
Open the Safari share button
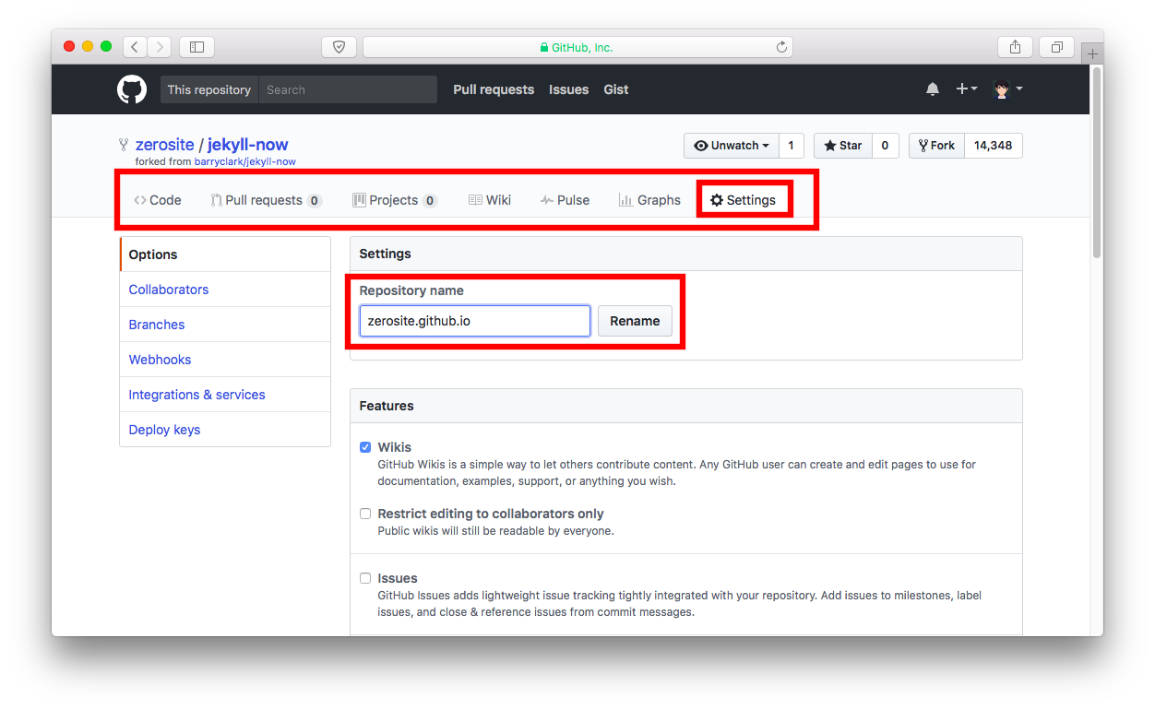[x=1015, y=47]
